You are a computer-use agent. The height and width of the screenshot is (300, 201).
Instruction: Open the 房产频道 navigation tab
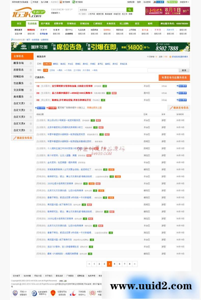(x=45, y=23)
